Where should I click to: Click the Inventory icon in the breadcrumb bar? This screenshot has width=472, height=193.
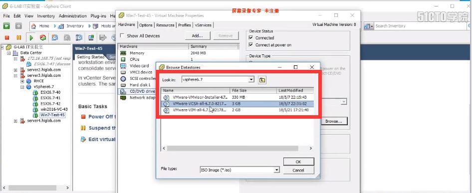(x=61, y=26)
